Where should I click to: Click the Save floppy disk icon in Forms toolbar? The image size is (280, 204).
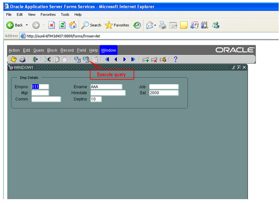(x=14, y=59)
